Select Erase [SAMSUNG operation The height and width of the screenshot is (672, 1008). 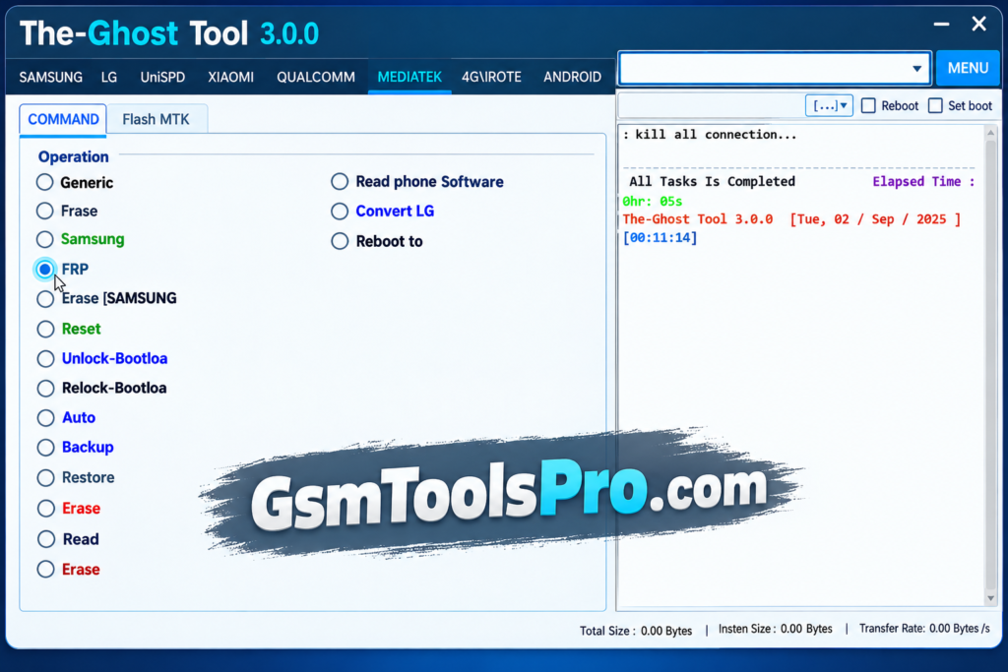(x=45, y=299)
